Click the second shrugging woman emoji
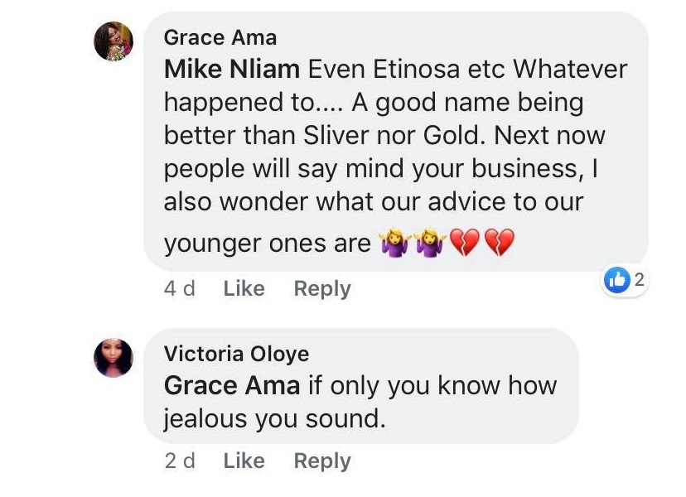Viewport: 686px width, 497px height. tap(428, 244)
